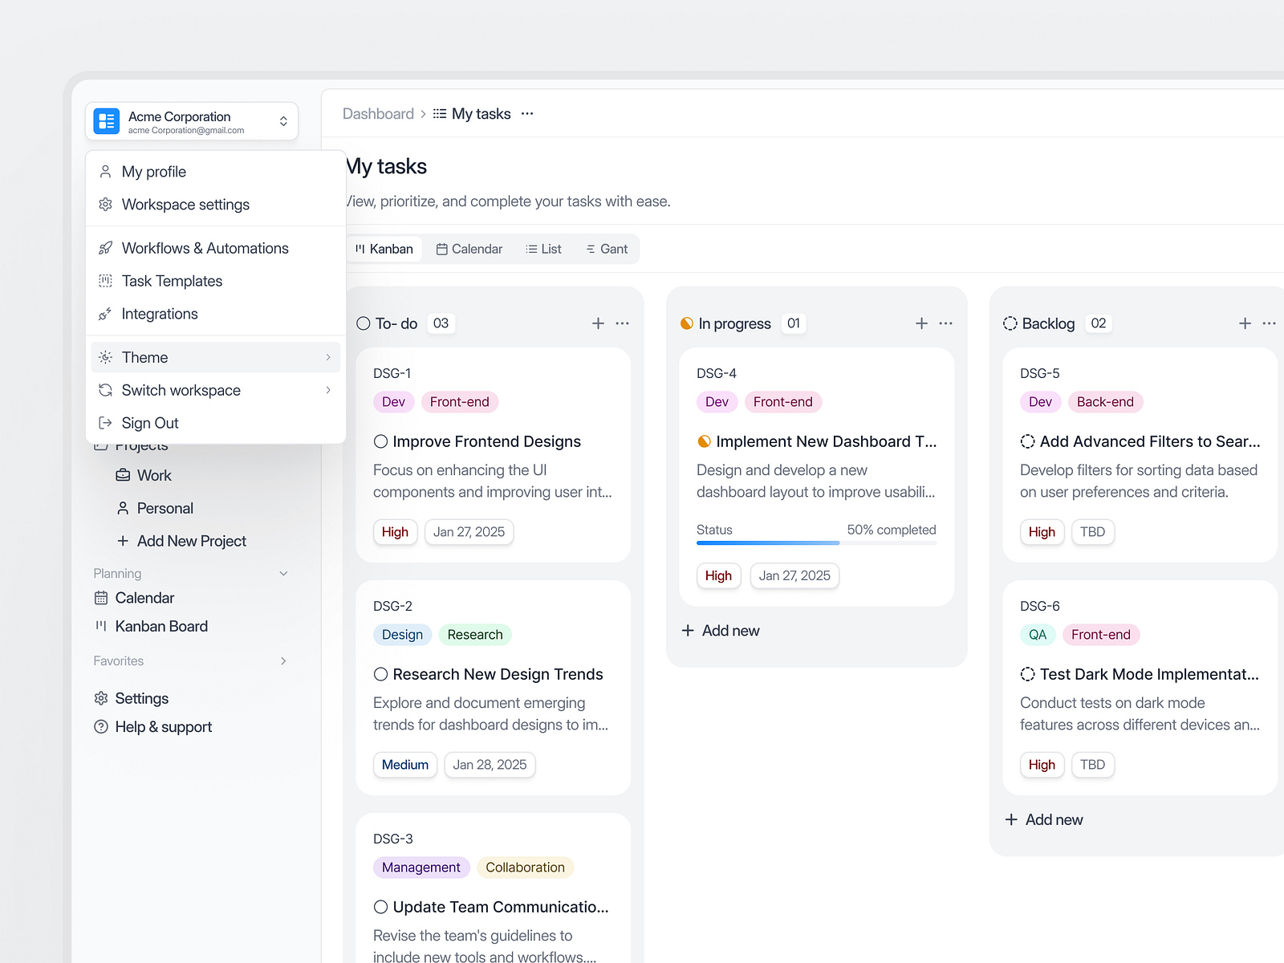Collapse the Planning section
1284x963 pixels.
pyautogui.click(x=283, y=573)
